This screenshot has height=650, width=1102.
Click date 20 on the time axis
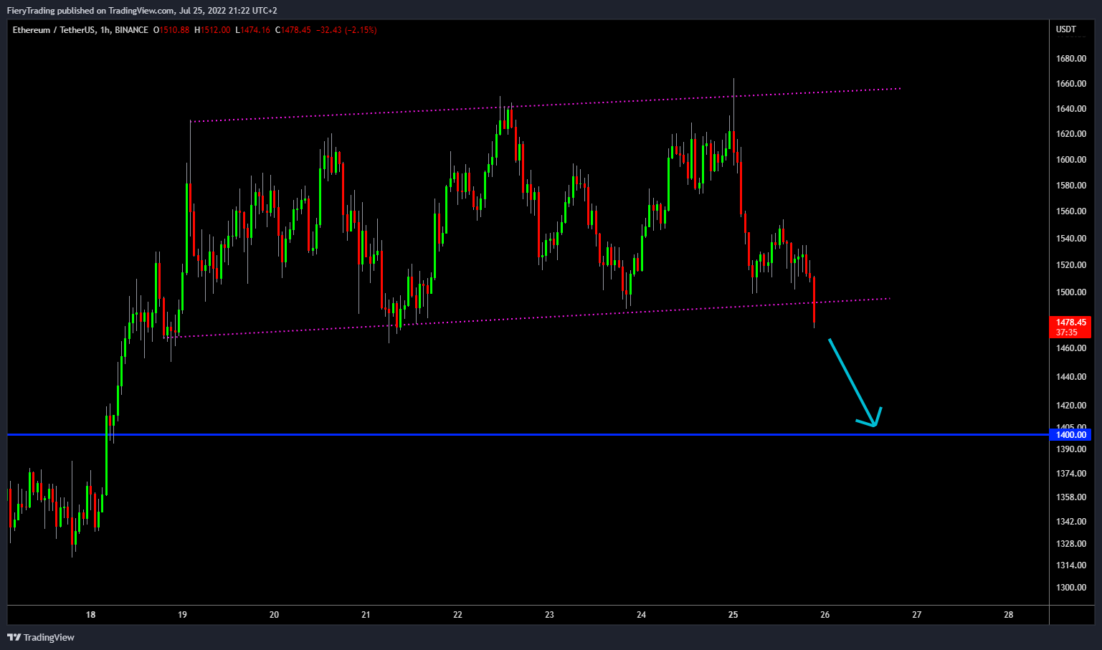pos(274,615)
